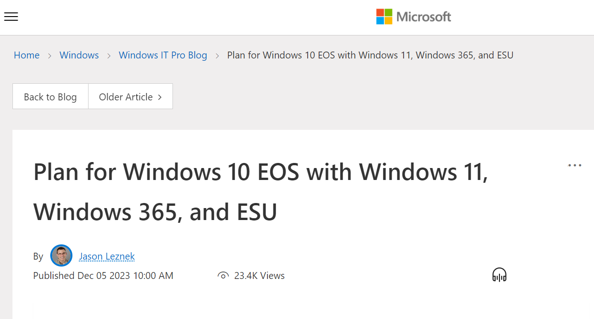Select the current article title in the breadcrumb

point(370,55)
